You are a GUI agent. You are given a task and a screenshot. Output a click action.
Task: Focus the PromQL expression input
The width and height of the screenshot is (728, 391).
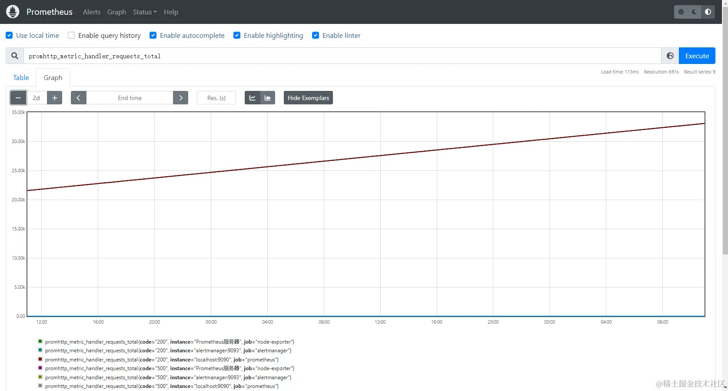342,56
